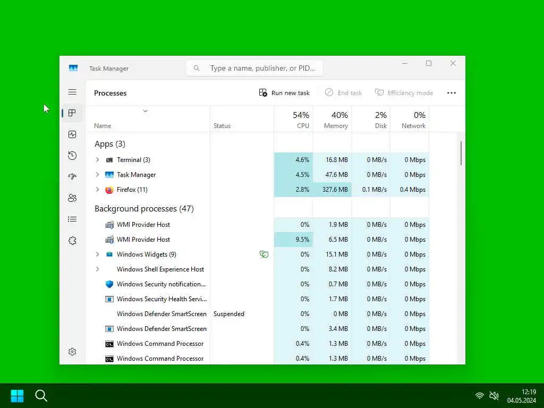The image size is (544, 408).
Task: Click the Windows Security Health Service icon
Action: pos(109,299)
